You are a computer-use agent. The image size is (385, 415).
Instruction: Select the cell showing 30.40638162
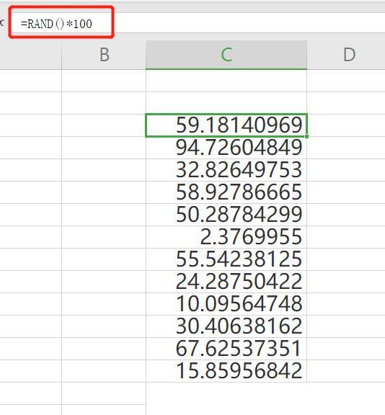pos(226,326)
